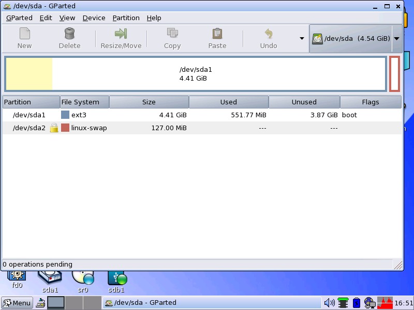
Task: Open the sda1 drive desktop icon
Action: pyautogui.click(x=50, y=282)
